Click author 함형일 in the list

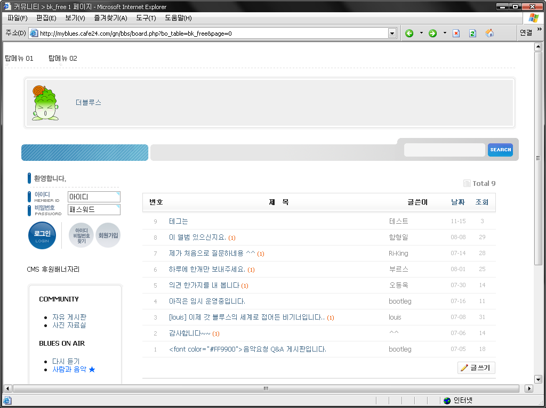tap(398, 237)
